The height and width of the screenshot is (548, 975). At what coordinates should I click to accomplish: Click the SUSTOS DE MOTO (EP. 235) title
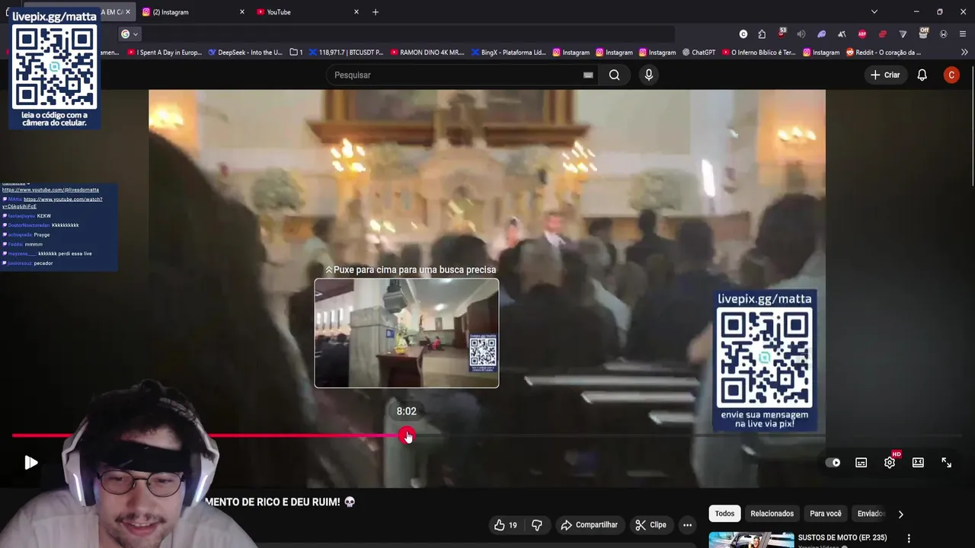(842, 537)
